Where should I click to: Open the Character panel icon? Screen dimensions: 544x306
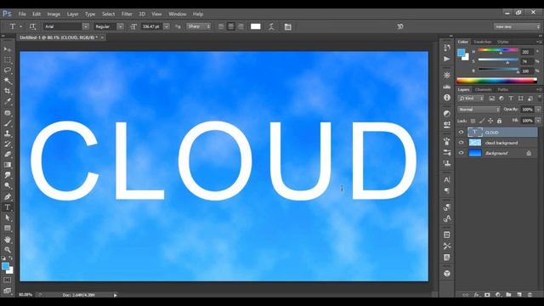[447, 179]
